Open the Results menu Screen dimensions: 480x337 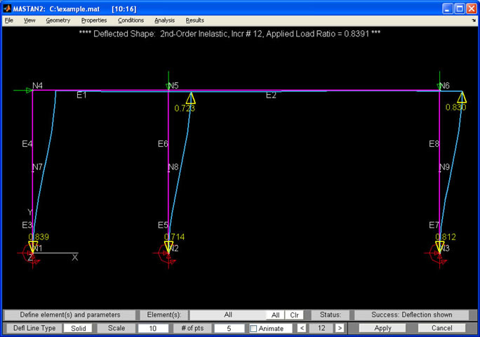point(194,20)
